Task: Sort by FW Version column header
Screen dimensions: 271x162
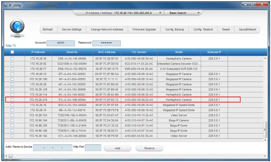Action: 139,52
